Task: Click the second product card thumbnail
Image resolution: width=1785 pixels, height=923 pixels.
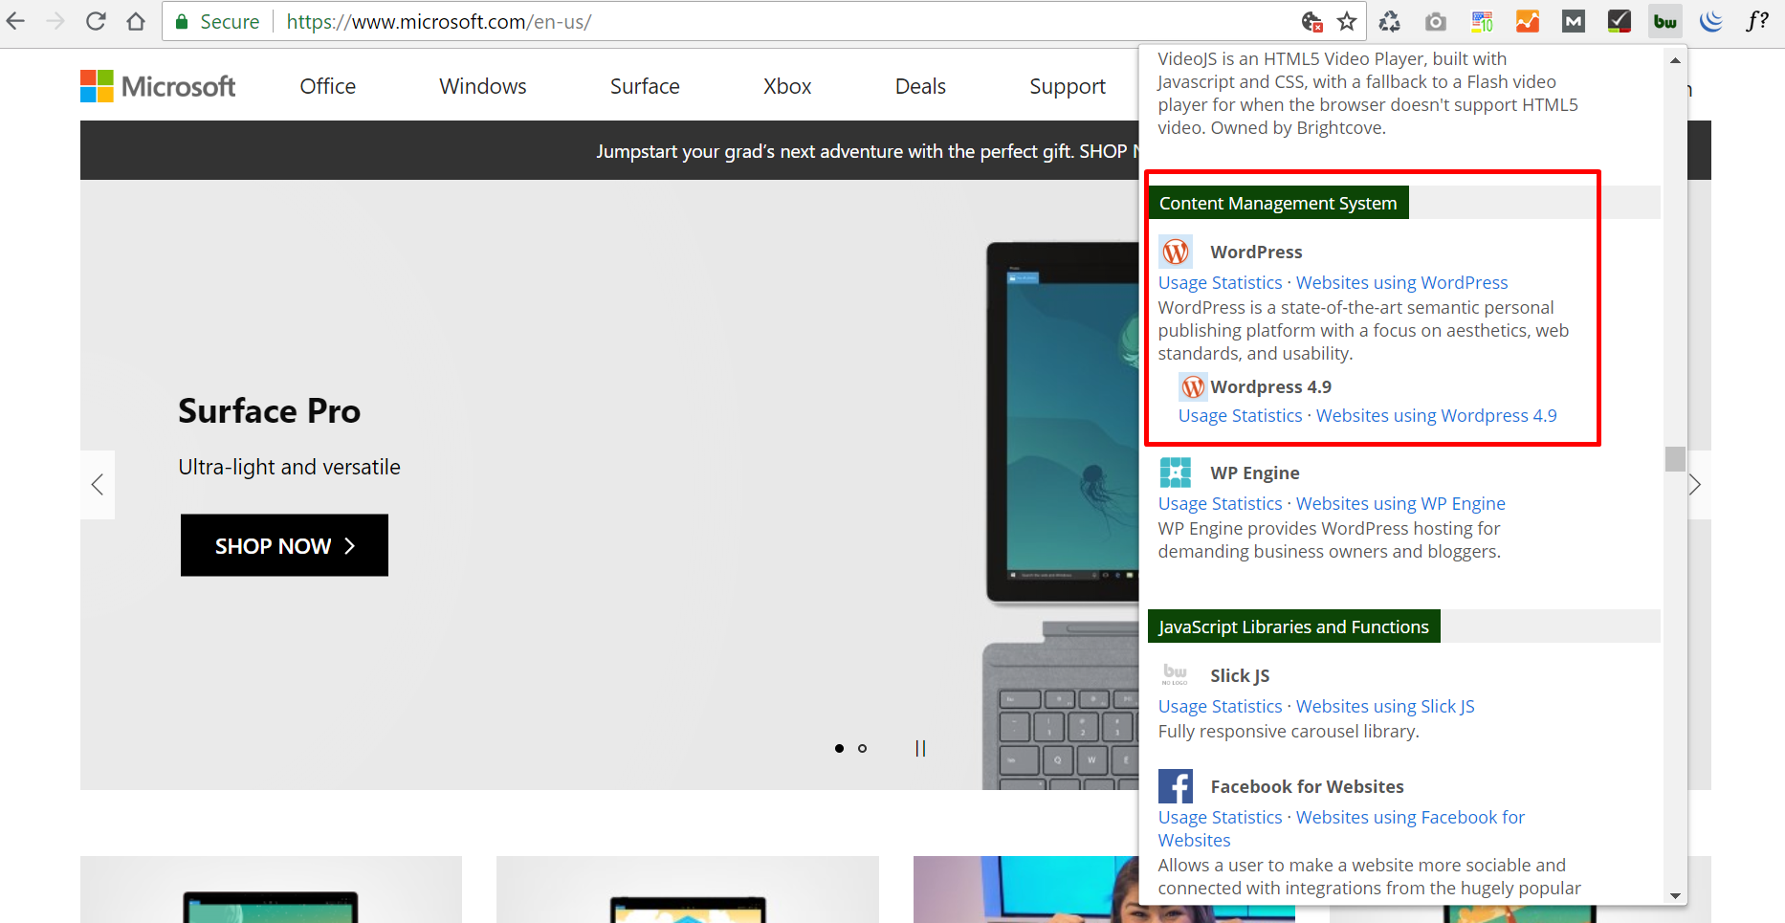Action: point(687,890)
